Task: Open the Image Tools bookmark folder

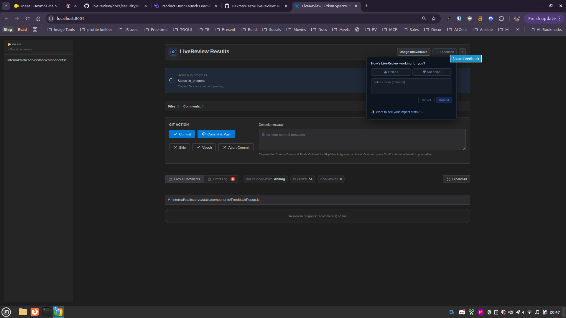Action: pyautogui.click(x=61, y=29)
